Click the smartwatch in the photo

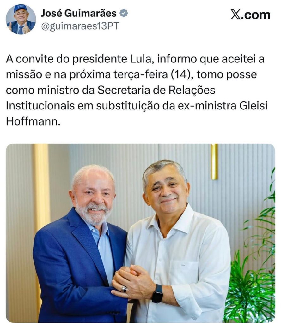[x=158, y=294]
